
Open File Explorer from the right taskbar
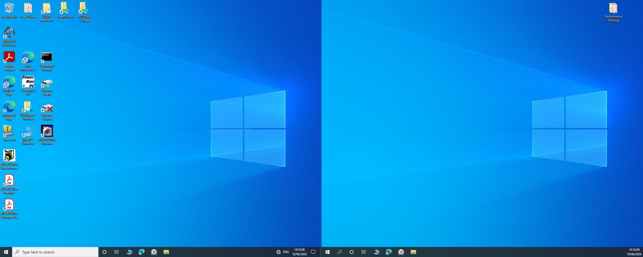coord(413,252)
